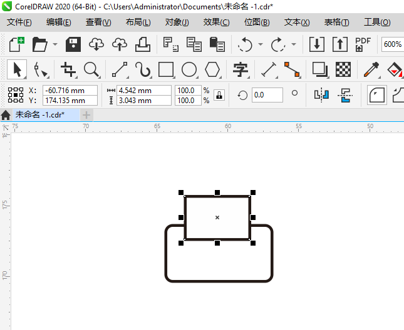Select the Interactive Fill tool
404x330 pixels.
click(395, 69)
